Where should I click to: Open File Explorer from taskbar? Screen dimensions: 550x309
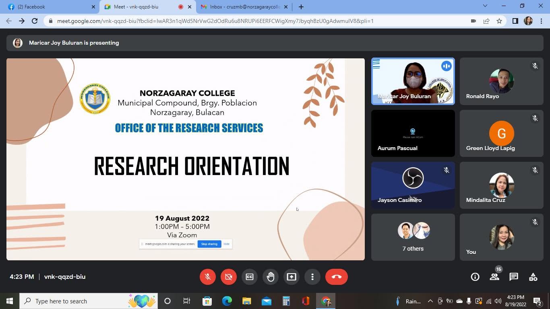pyautogui.click(x=246, y=301)
